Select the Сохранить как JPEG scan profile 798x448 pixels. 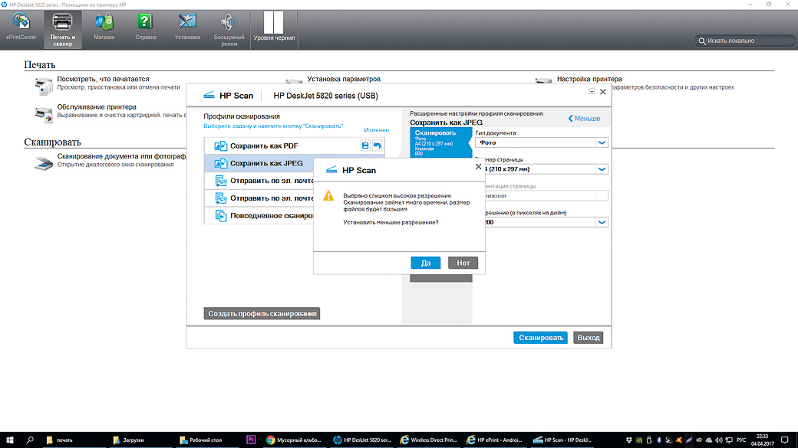pos(259,163)
